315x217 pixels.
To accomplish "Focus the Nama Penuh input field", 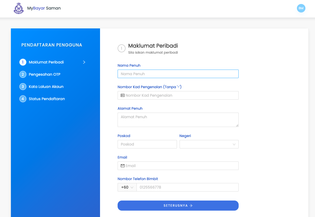I will (x=178, y=74).
